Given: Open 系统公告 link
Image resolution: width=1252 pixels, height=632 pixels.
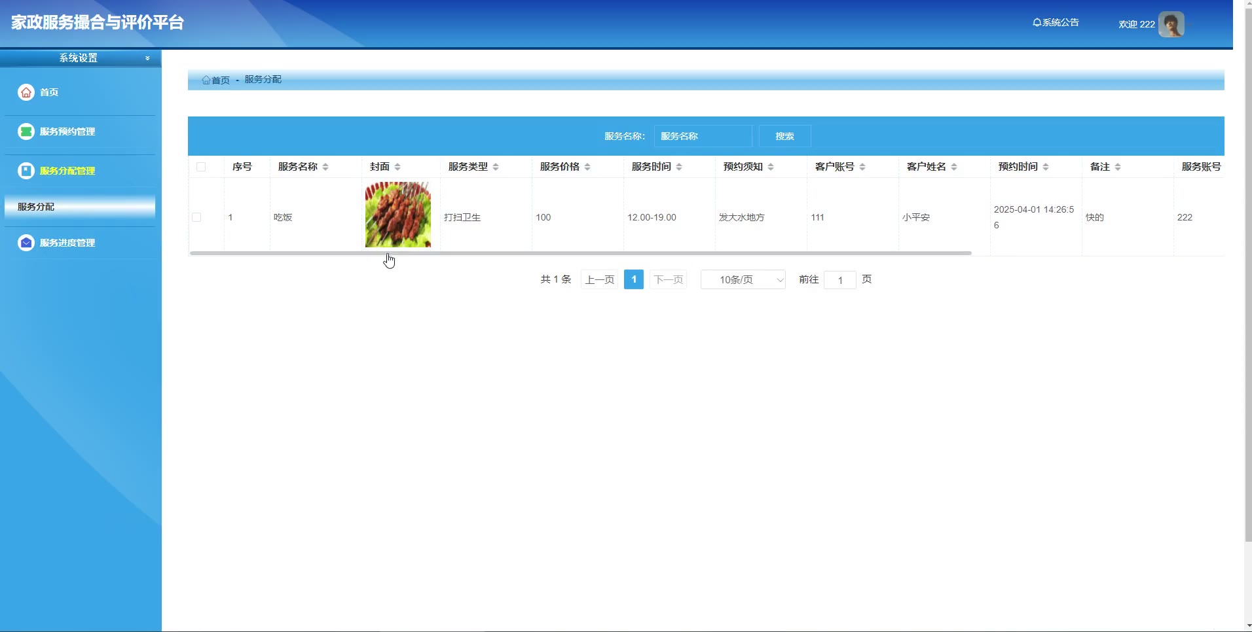Looking at the screenshot, I should [1056, 22].
